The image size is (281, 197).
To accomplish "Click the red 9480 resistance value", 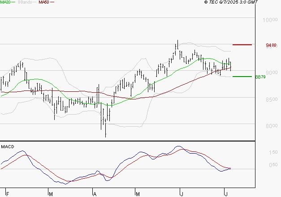I will coord(271,45).
